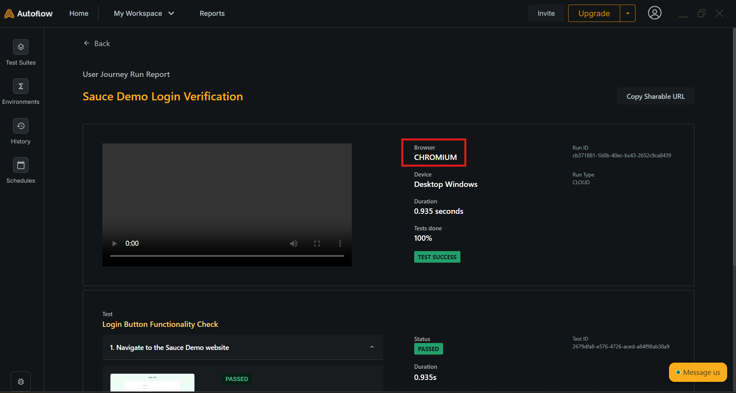
Task: Click the Autoflow logo
Action: click(28, 13)
